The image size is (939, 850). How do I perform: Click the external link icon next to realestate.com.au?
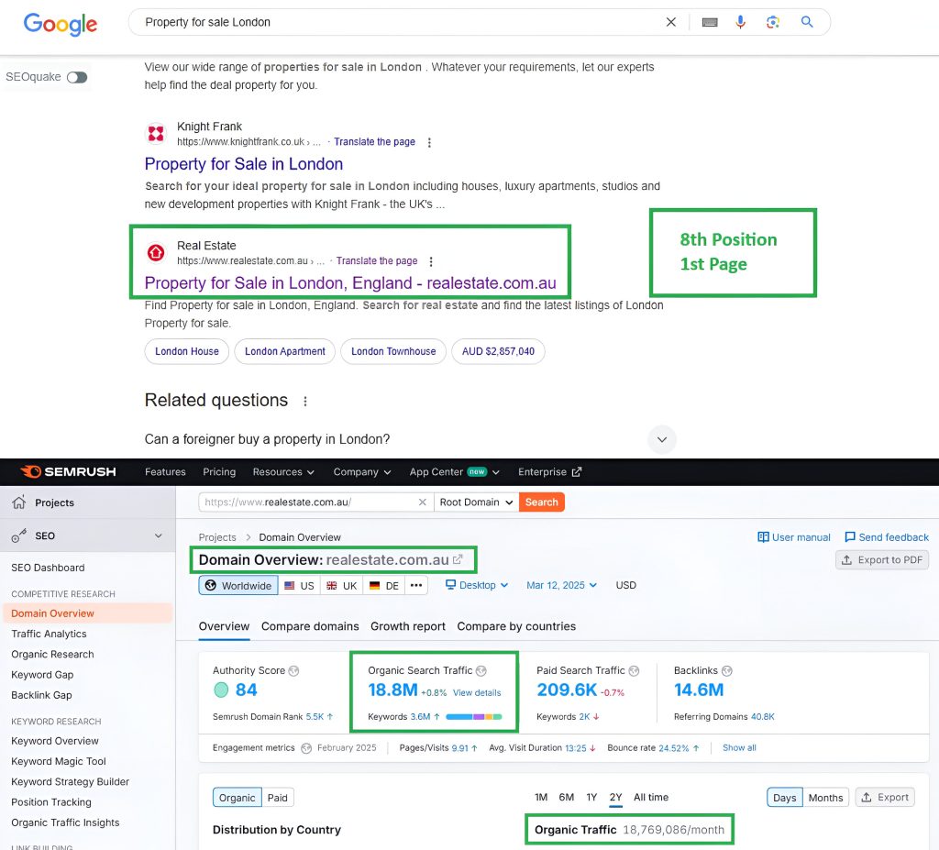[x=458, y=559]
